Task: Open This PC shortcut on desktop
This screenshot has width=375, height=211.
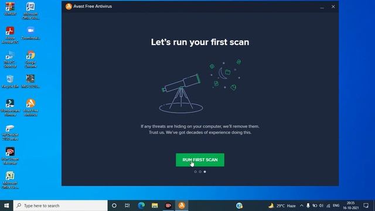Action: pos(10,60)
